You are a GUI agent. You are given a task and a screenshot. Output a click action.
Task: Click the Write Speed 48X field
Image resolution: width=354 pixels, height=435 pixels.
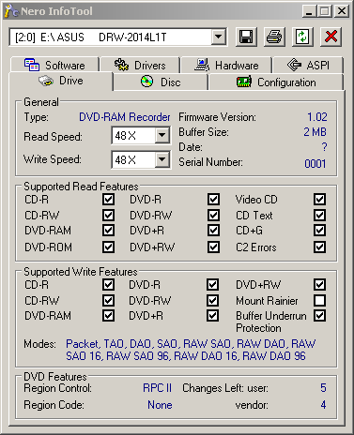[141, 159]
